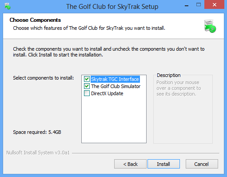Click the green installer logo in the header
The image size is (227, 177).
210,26
